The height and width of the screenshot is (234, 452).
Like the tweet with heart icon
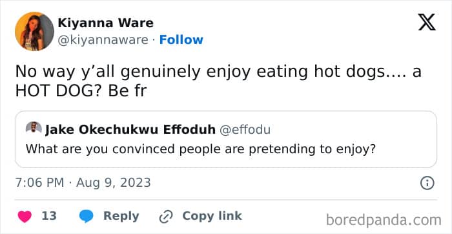[x=25, y=217]
